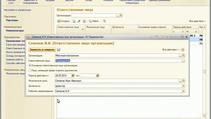Open Структура предприятия in navigation panel
211x119 pixels.
tap(15, 45)
